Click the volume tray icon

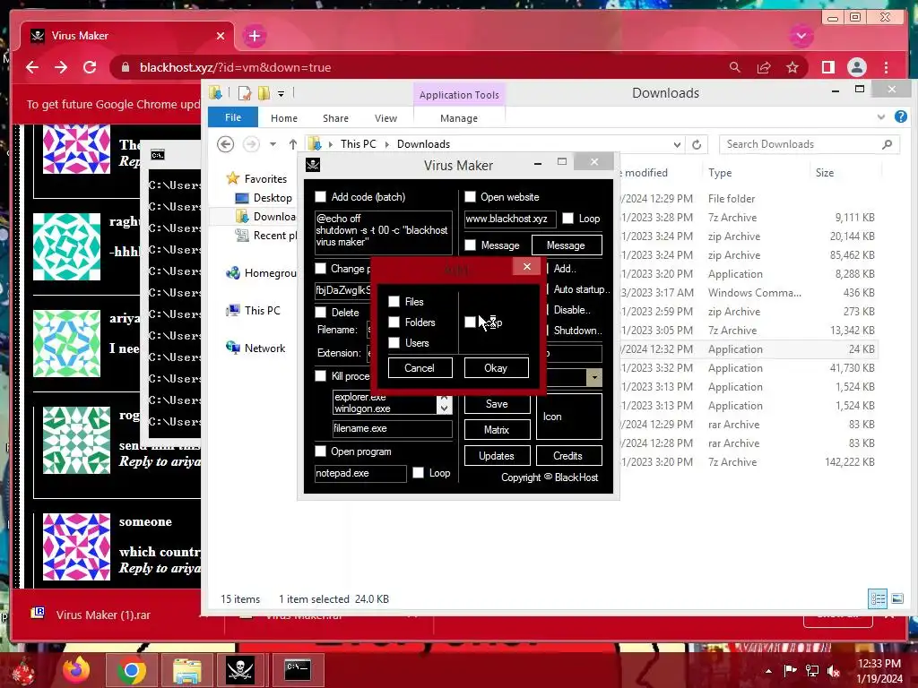click(834, 670)
